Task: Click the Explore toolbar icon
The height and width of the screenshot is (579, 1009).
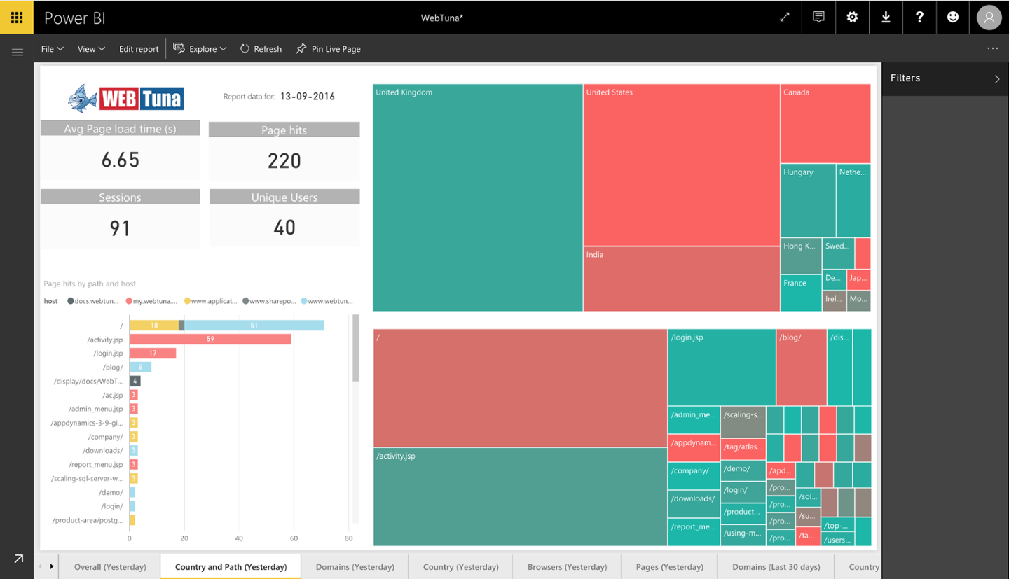Action: pos(179,48)
